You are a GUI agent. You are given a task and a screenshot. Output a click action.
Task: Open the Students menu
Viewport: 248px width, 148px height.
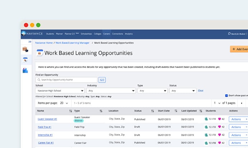click(50, 34)
